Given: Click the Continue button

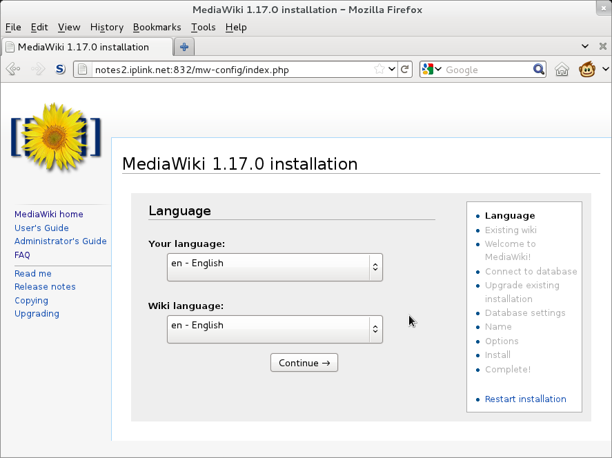Looking at the screenshot, I should (304, 363).
